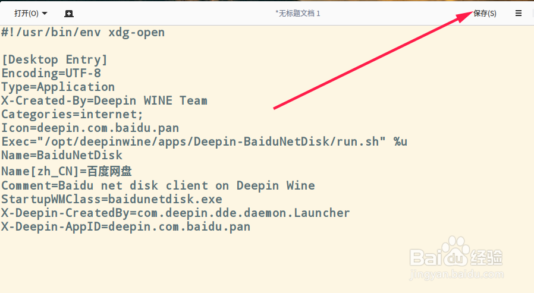Image resolution: width=534 pixels, height=293 pixels.
Task: Click the Exec= run.sh path line
Action: tap(205, 141)
